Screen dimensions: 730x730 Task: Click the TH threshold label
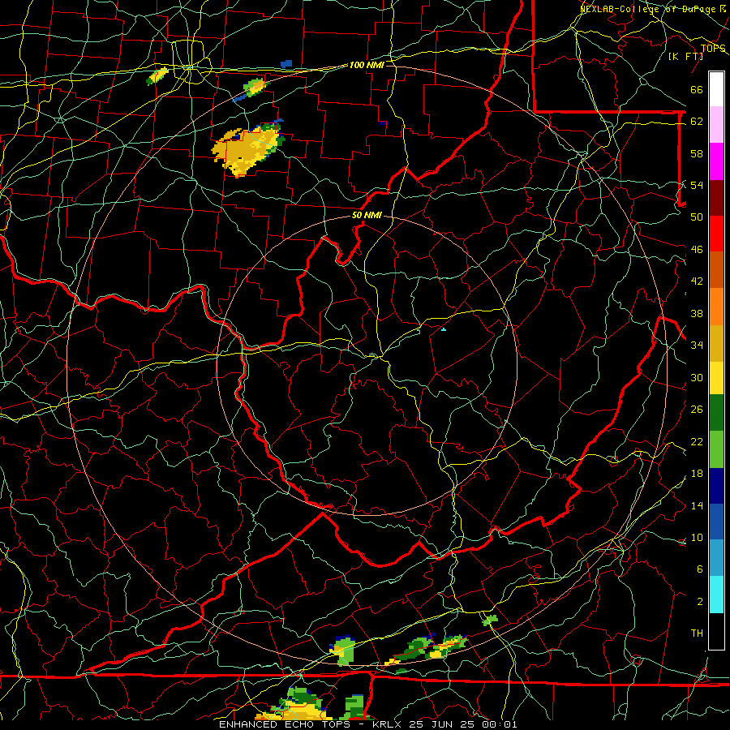coord(697,633)
